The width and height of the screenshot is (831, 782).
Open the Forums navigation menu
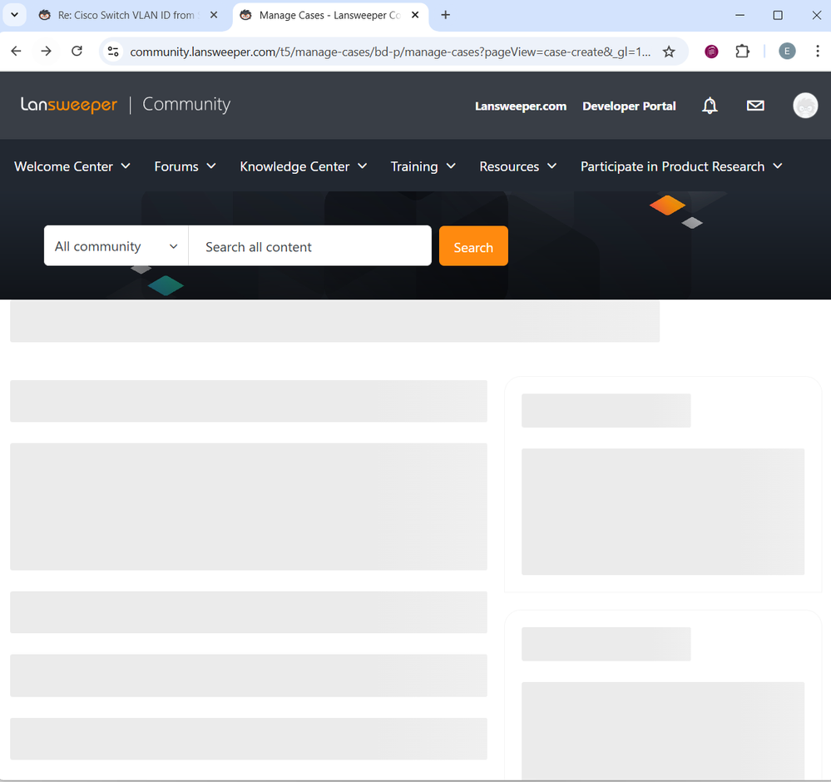click(185, 166)
